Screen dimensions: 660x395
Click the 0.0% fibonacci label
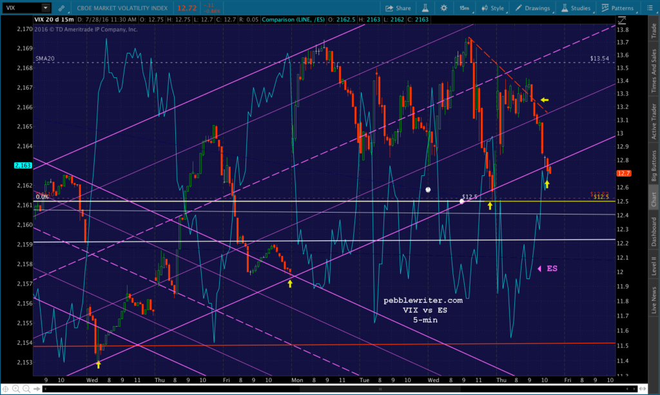pos(42,197)
